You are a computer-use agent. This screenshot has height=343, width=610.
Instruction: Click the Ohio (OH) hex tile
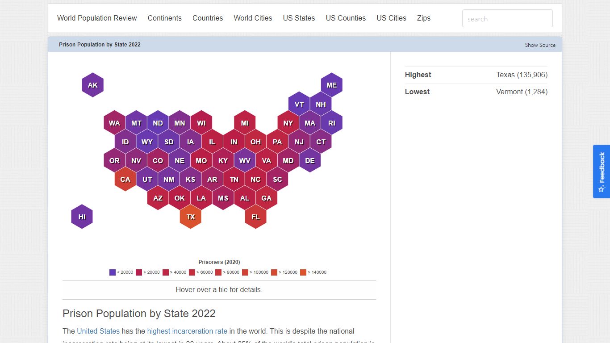[x=256, y=142]
